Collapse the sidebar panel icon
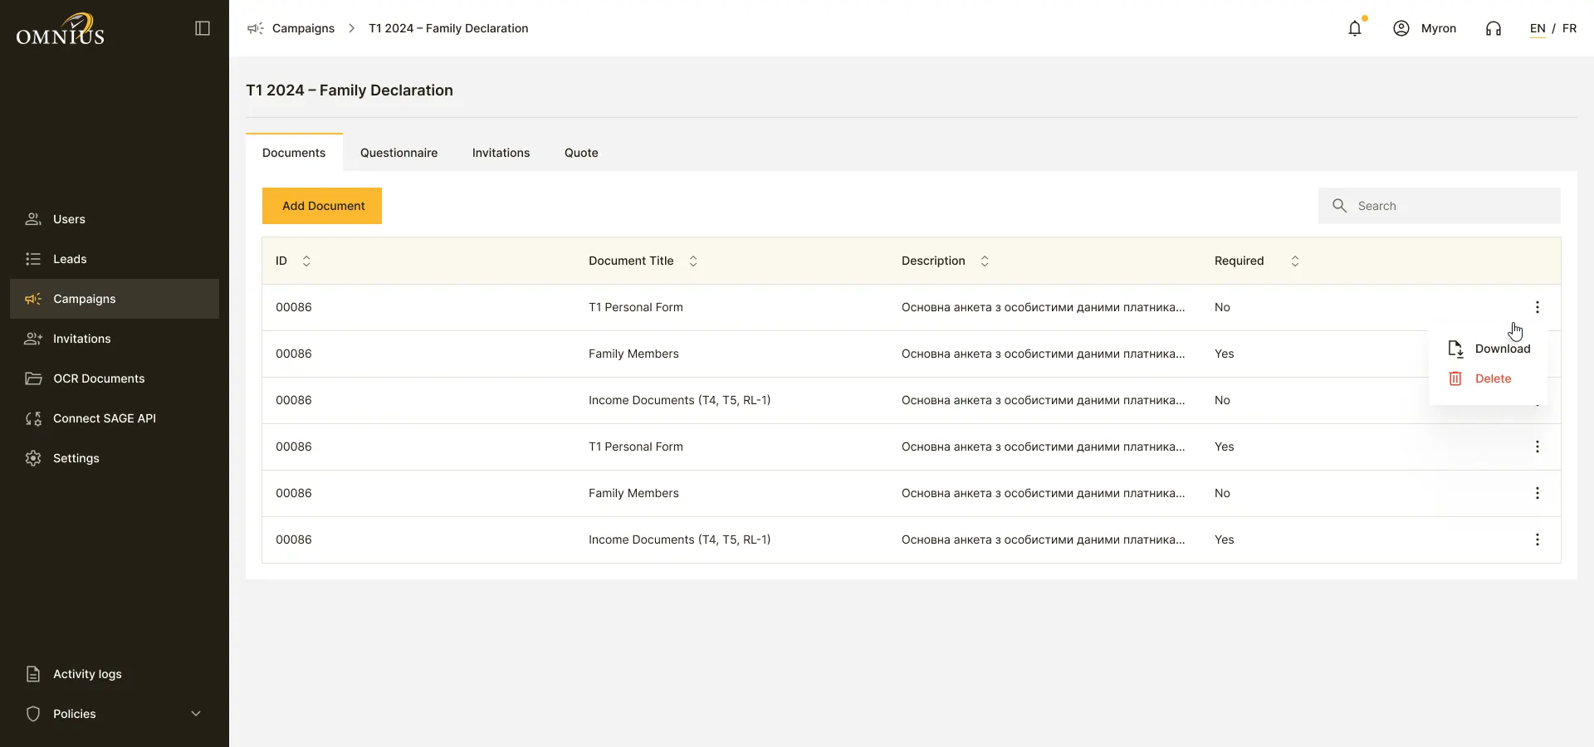This screenshot has width=1594, height=747. (x=203, y=28)
